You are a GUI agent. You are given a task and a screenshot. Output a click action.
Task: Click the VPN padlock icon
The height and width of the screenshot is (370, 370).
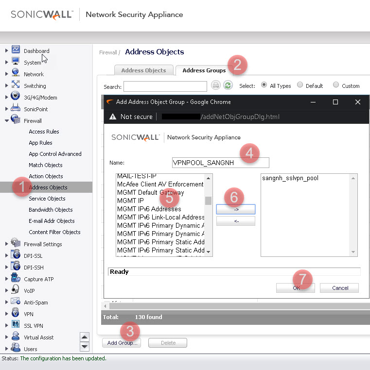click(16, 312)
